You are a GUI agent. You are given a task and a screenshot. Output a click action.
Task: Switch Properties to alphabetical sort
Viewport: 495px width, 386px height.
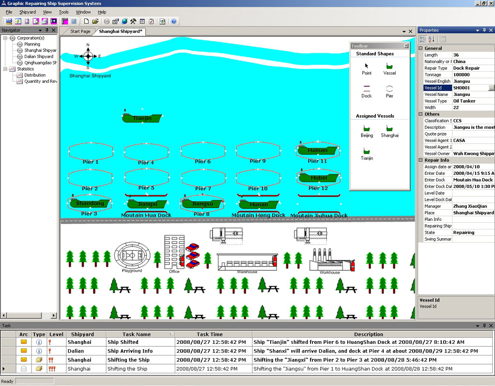click(x=431, y=39)
